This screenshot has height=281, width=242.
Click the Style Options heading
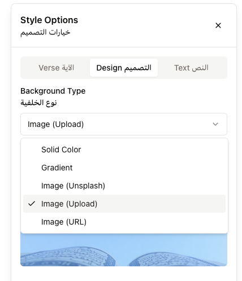[x=49, y=20]
